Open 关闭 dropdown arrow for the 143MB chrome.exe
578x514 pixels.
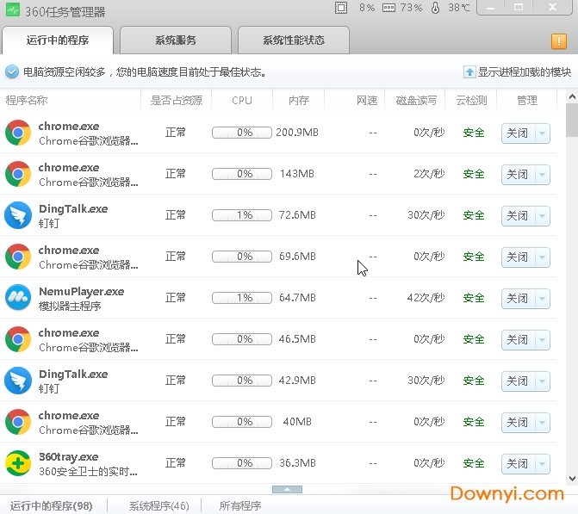[x=542, y=175]
